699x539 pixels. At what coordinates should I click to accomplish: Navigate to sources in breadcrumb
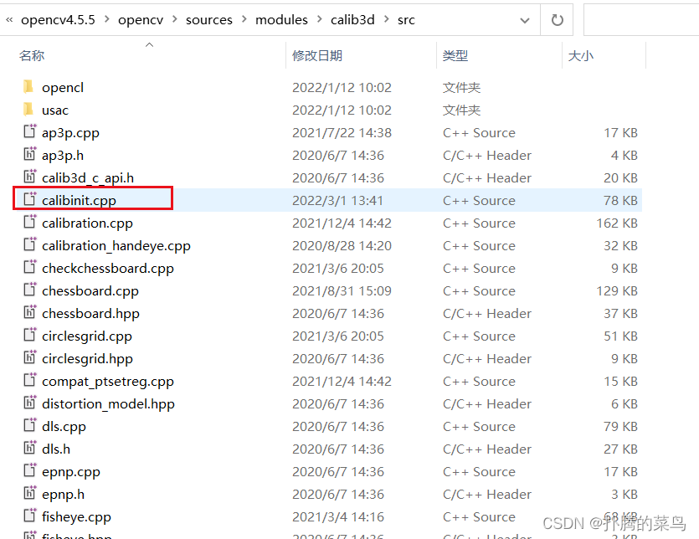209,20
